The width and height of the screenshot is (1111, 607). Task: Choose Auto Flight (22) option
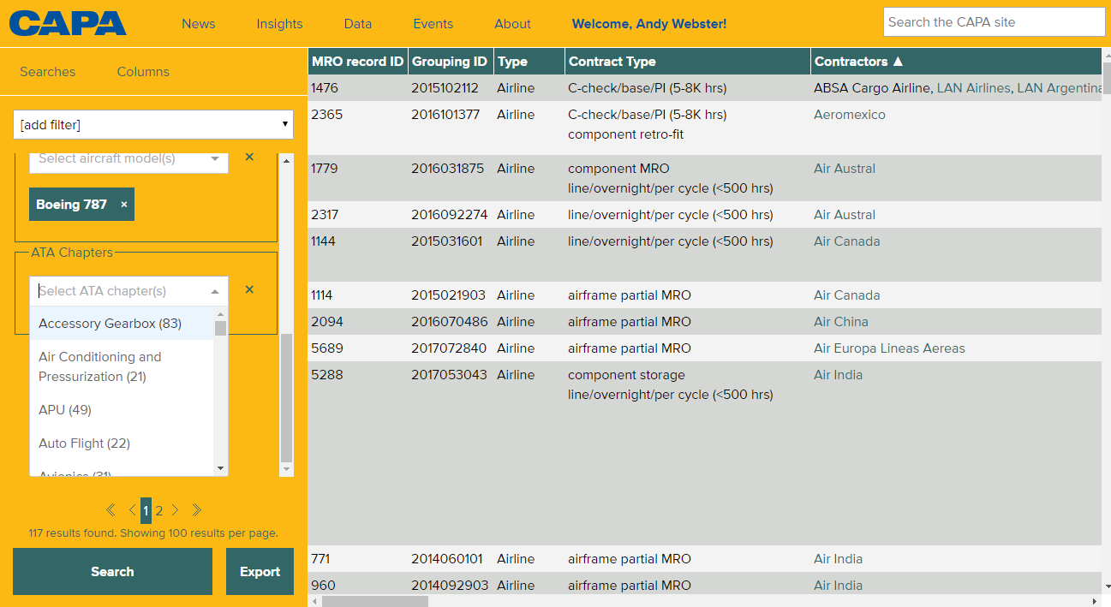[x=121, y=443]
